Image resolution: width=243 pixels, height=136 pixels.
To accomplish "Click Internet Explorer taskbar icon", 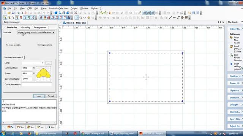I will pos(13,133).
